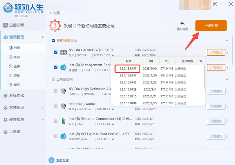
Task: Uncheck the NVIDIA GeForce GTX 1050 Ti checkbox
Action: (x=56, y=53)
